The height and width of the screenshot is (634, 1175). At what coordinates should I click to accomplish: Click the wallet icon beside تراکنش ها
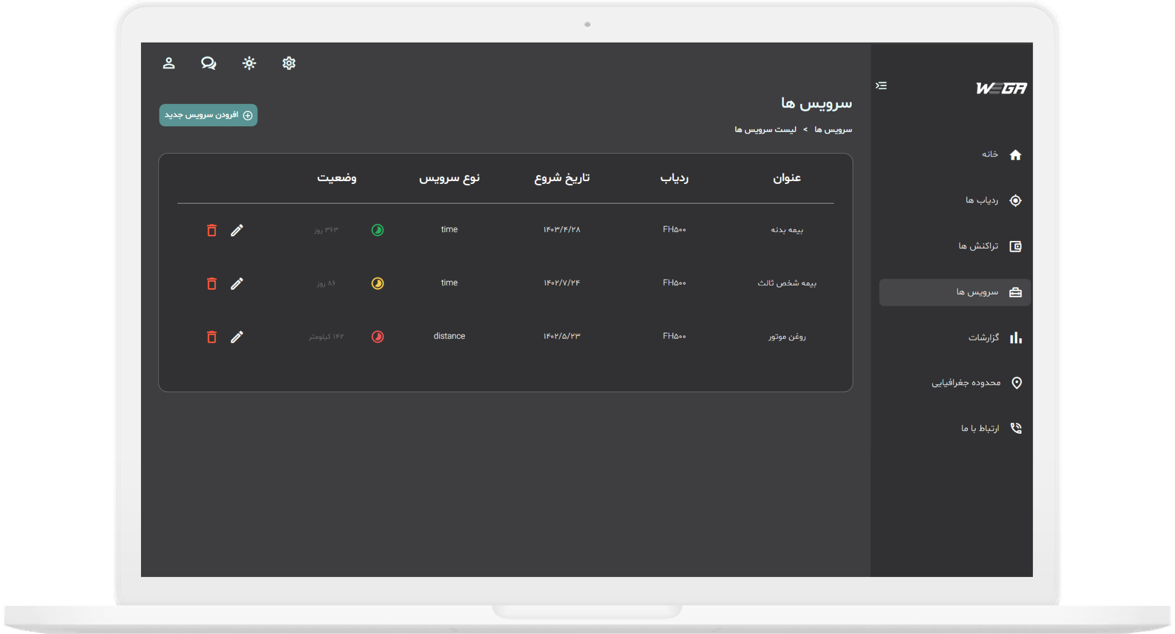1016,247
